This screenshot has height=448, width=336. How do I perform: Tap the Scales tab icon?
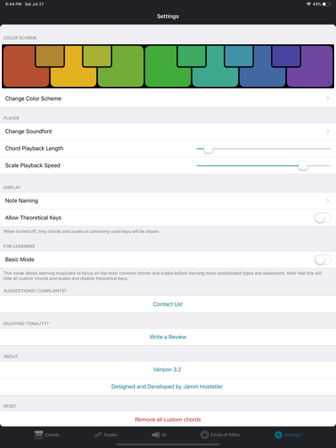tap(98, 435)
